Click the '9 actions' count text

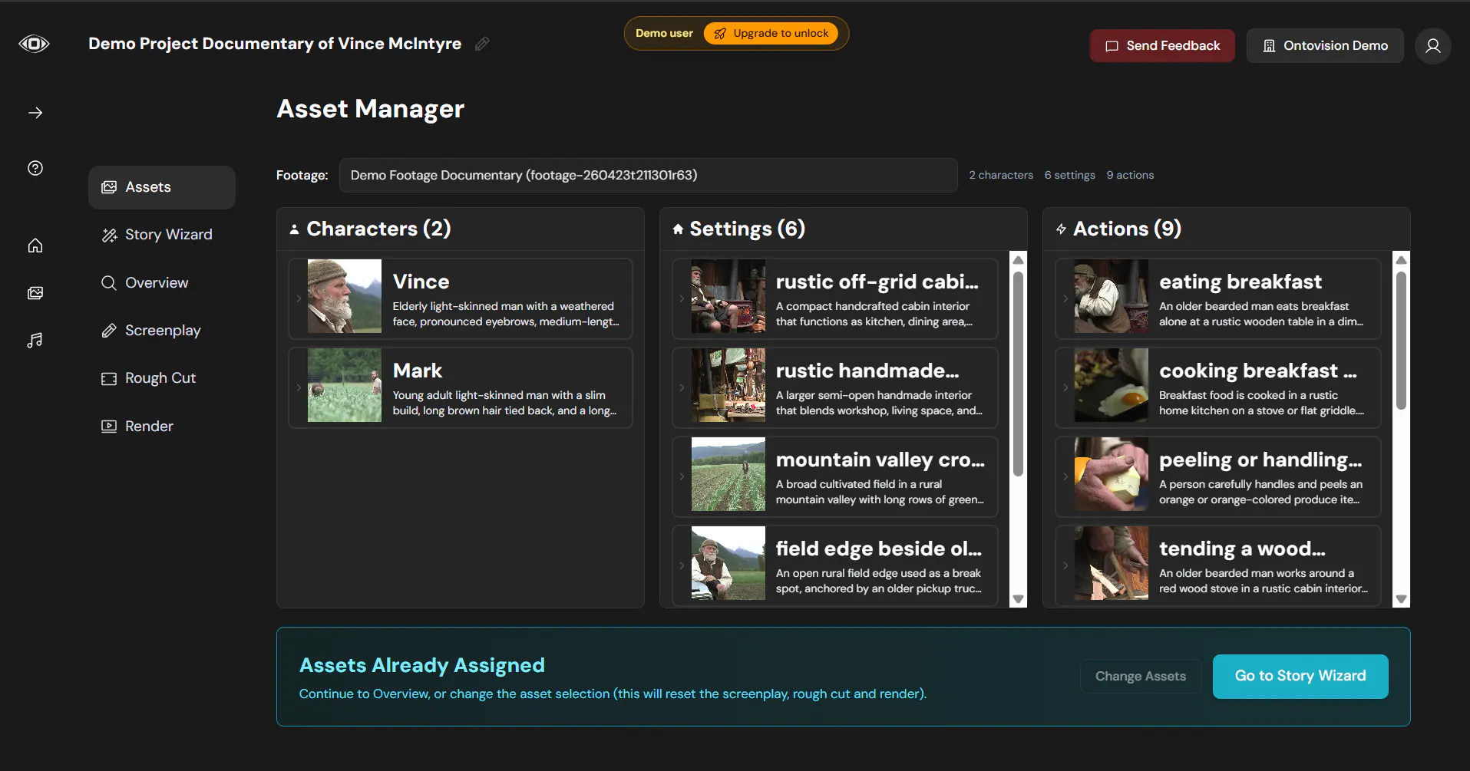coord(1130,175)
